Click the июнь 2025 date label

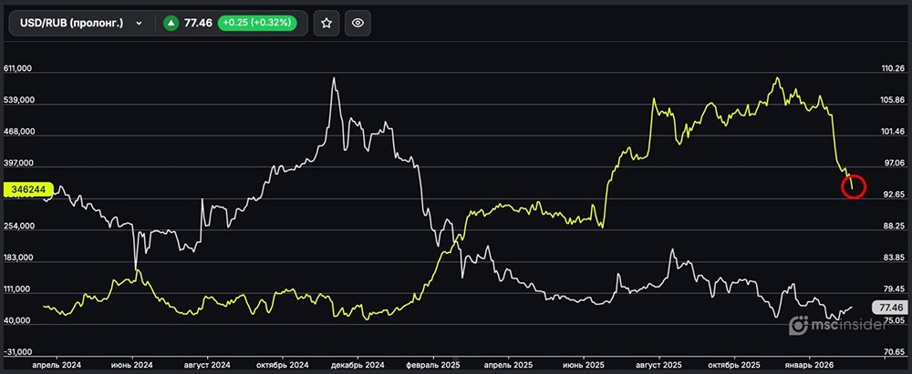click(x=584, y=365)
